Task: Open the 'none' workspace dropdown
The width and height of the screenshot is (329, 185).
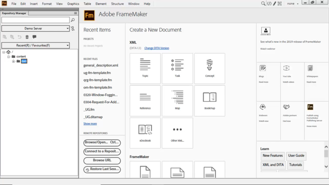Action: pos(293,3)
